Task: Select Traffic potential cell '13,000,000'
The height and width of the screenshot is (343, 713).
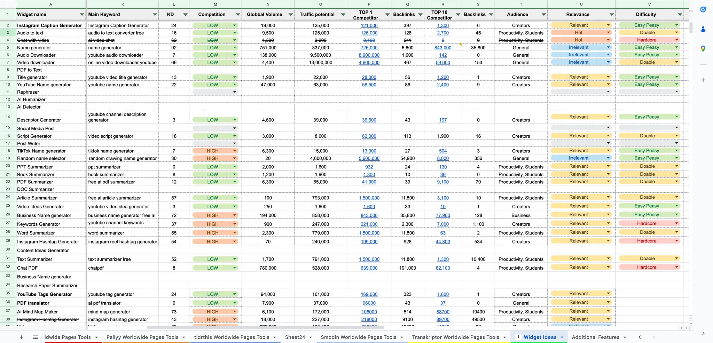Action: pyautogui.click(x=320, y=63)
